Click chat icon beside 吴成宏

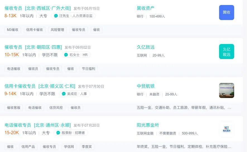[64, 94]
